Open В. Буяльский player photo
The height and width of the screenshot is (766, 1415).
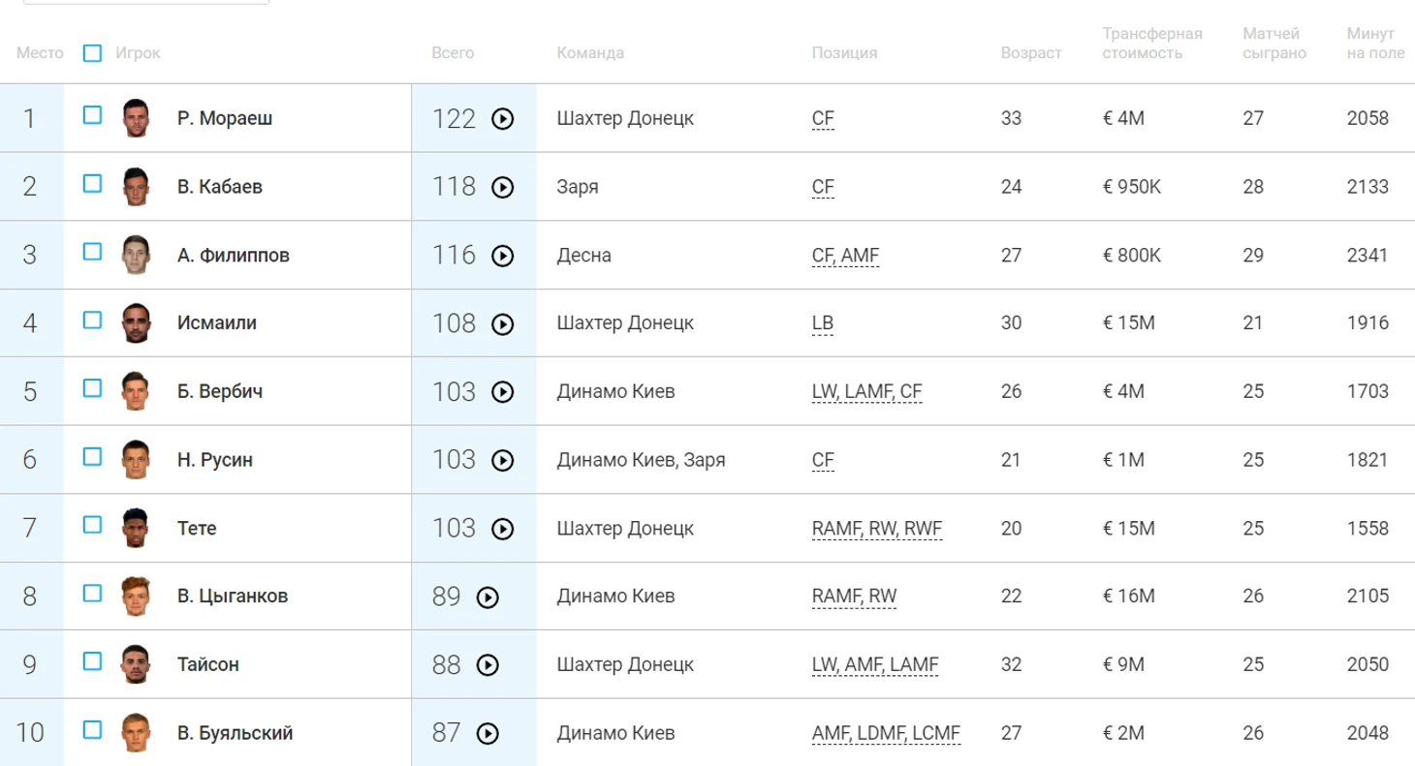(x=137, y=733)
